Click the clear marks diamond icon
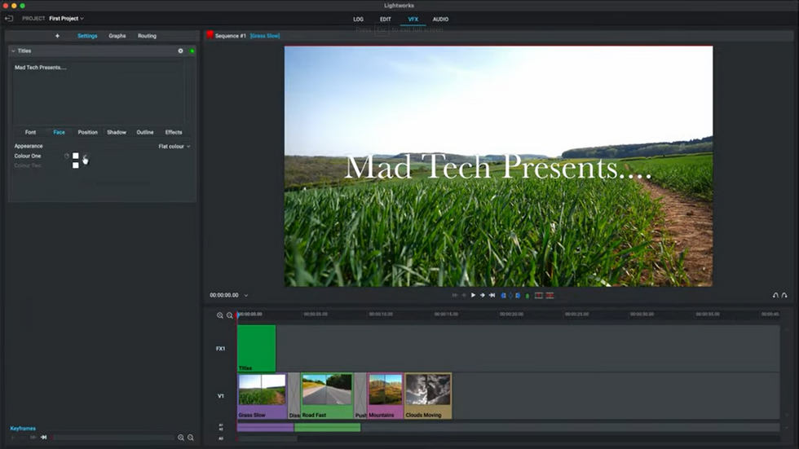This screenshot has height=449, width=799. coord(510,295)
